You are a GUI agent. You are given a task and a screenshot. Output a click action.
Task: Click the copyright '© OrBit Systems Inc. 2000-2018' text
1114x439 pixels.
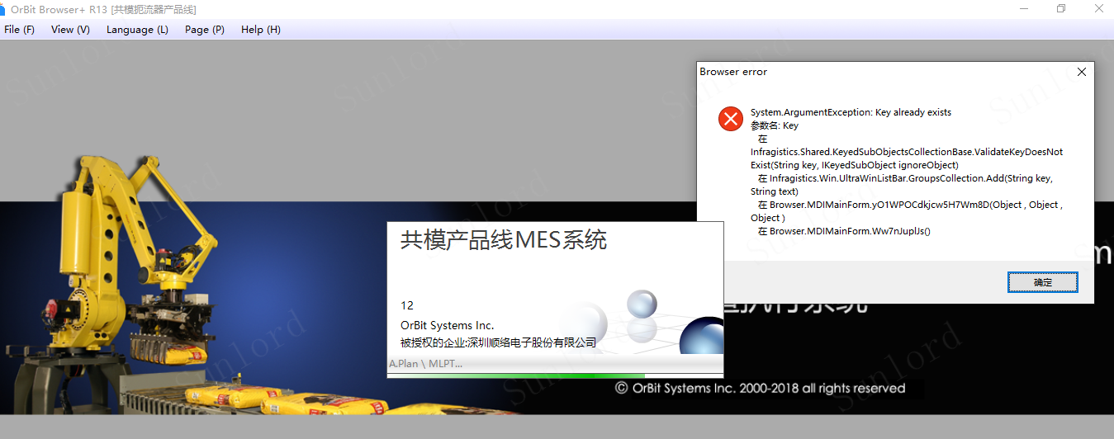760,388
